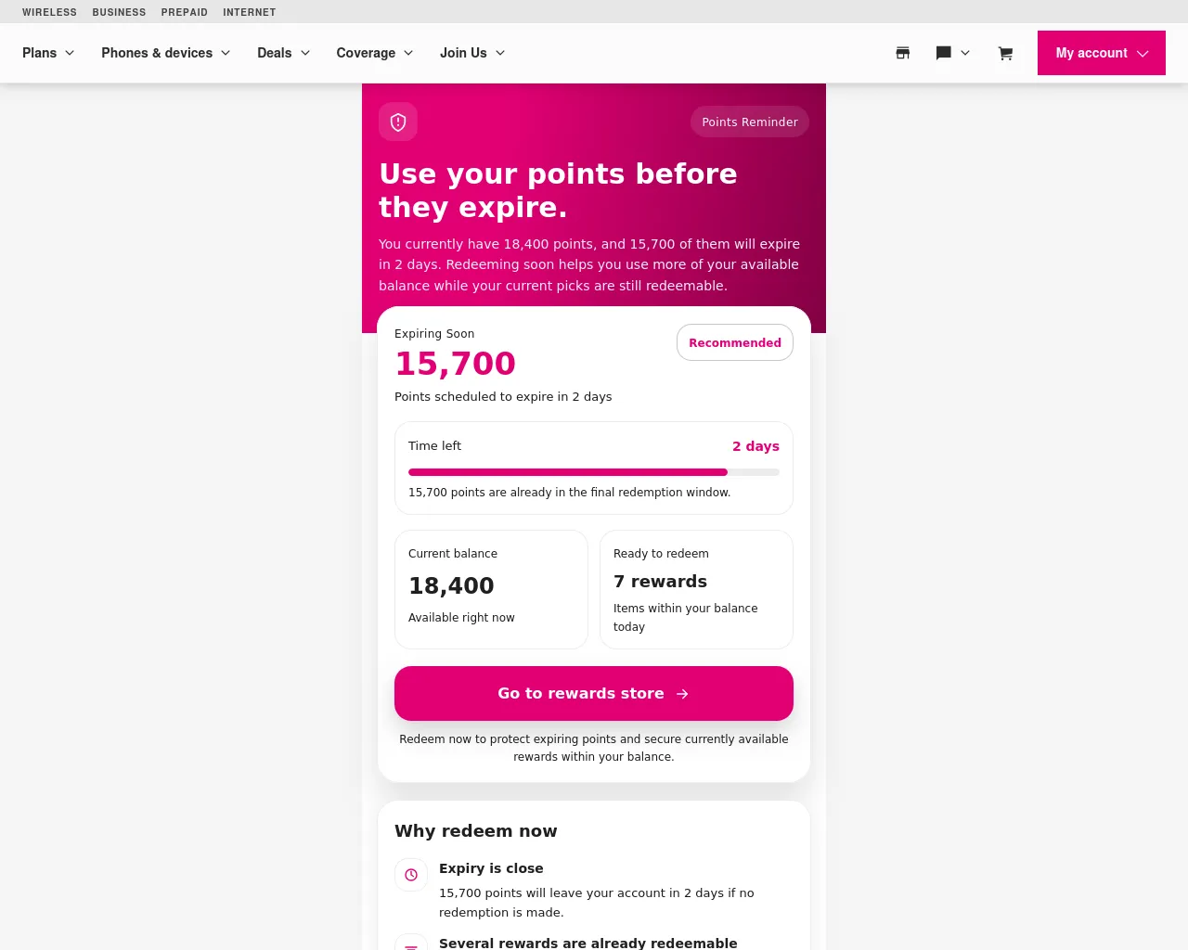This screenshot has width=1188, height=950.
Task: Select the Wireless top link
Action: click(x=49, y=12)
